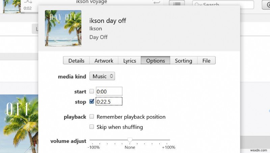
Task: Uncheck the stop time checkbox
Action: click(x=92, y=101)
